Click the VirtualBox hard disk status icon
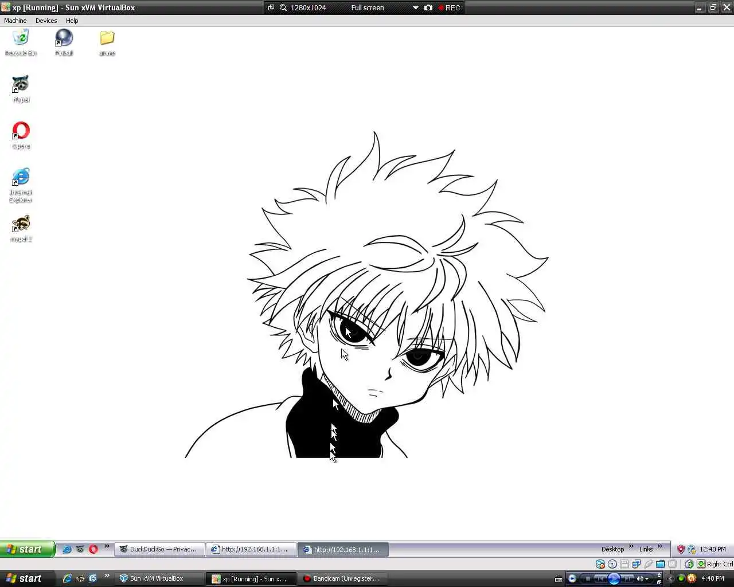The height and width of the screenshot is (587, 734). pyautogui.click(x=600, y=564)
